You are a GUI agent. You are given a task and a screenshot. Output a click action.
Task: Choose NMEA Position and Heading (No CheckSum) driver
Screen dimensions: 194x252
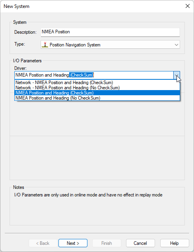[97, 98]
